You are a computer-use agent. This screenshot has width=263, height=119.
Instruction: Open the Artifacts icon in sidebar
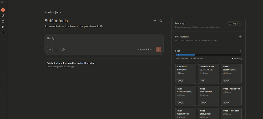(3, 27)
